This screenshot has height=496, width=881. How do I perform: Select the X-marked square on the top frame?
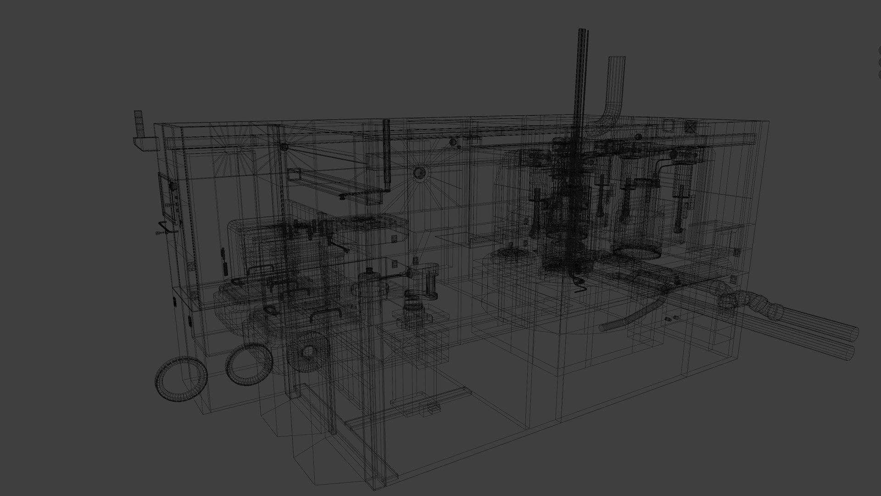(x=691, y=126)
